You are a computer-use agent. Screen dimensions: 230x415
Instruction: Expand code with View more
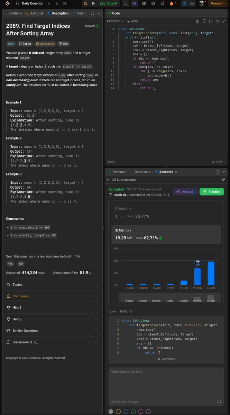coord(166,359)
